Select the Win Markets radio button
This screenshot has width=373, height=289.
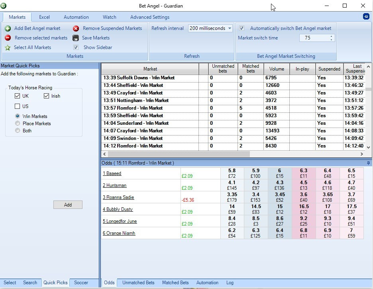point(18,116)
